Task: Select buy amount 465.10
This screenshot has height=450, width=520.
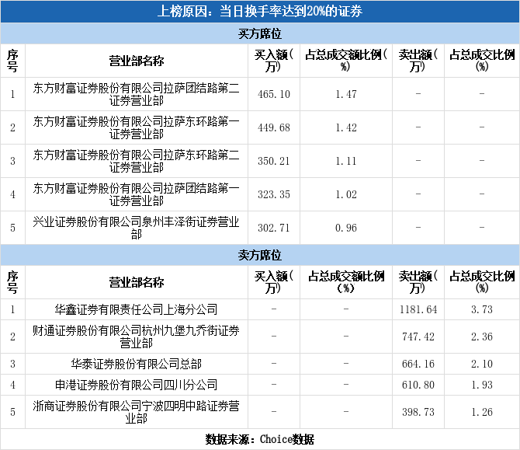Action: coord(274,94)
